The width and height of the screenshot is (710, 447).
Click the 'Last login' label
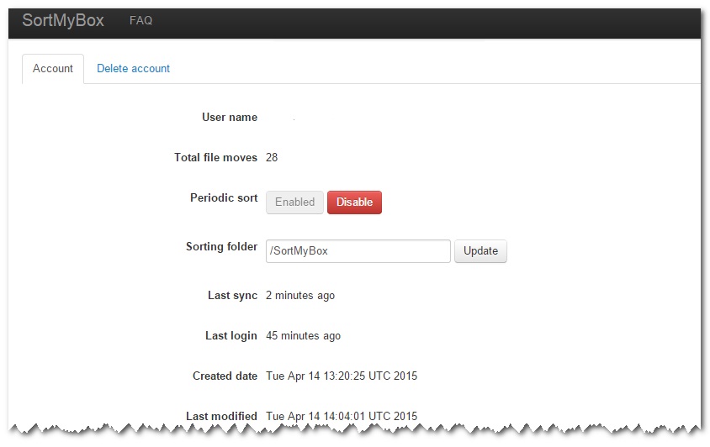click(x=231, y=336)
